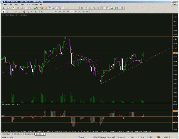Open the Indicators list icon
179x139 pixels.
click(111, 8)
